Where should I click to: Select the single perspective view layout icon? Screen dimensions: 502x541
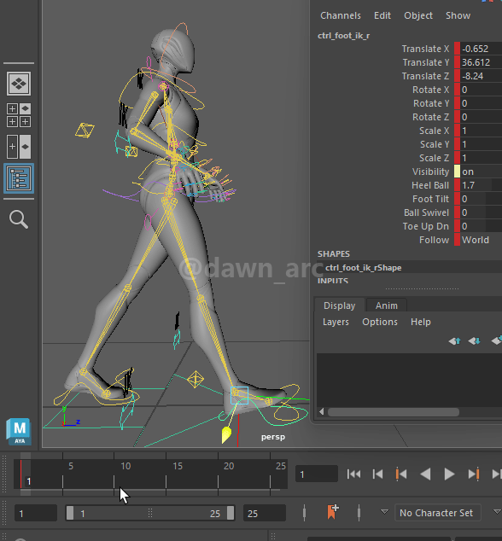coord(19,83)
